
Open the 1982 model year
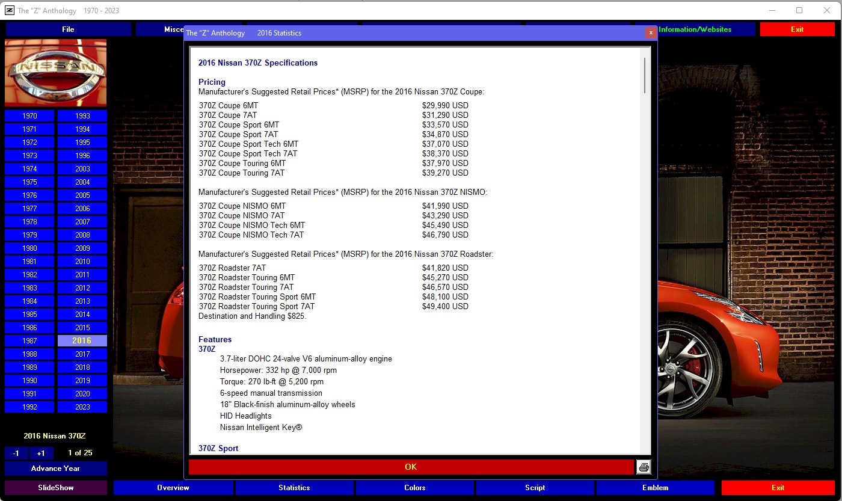29,275
